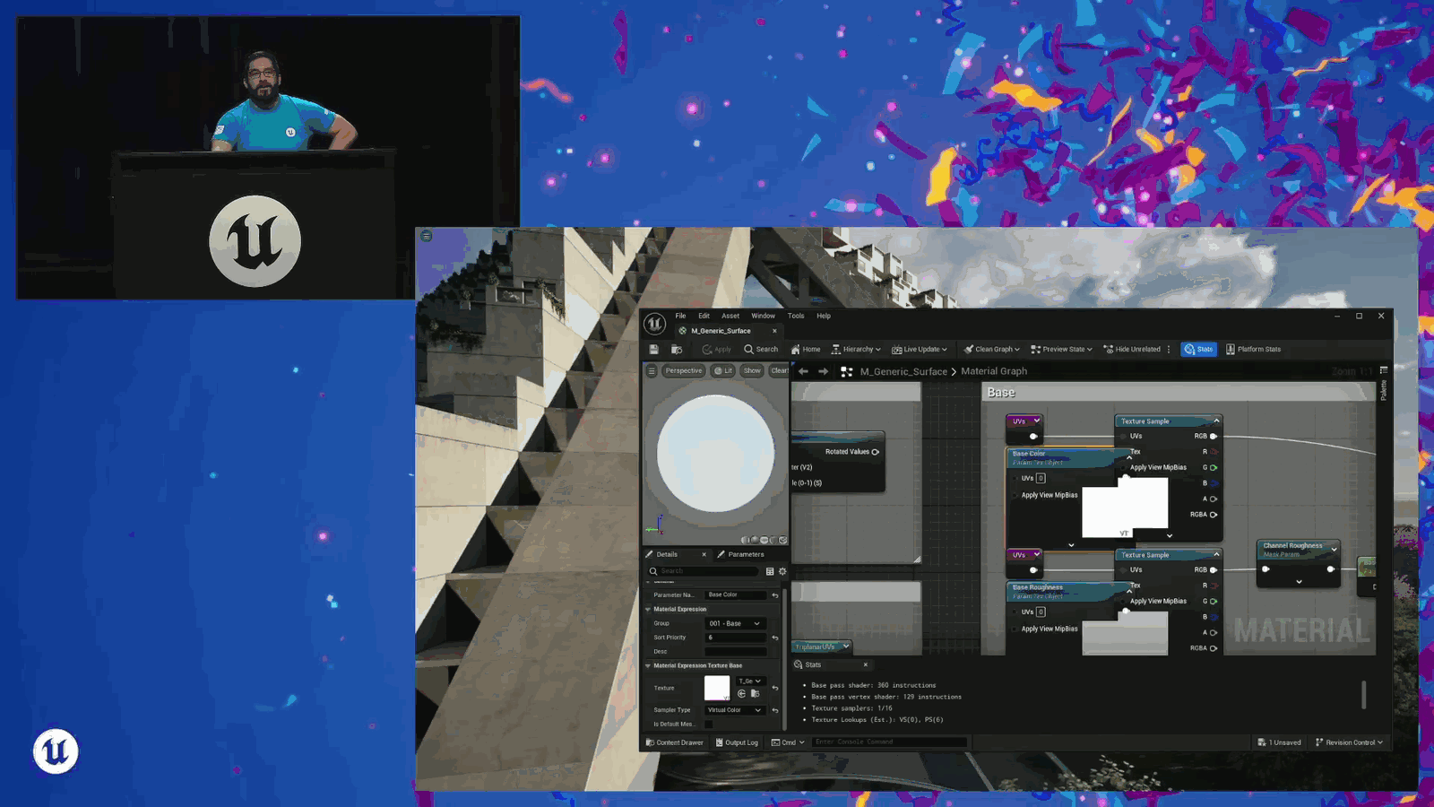1434x807 pixels.
Task: Click the Perspective viewport button
Action: (684, 370)
